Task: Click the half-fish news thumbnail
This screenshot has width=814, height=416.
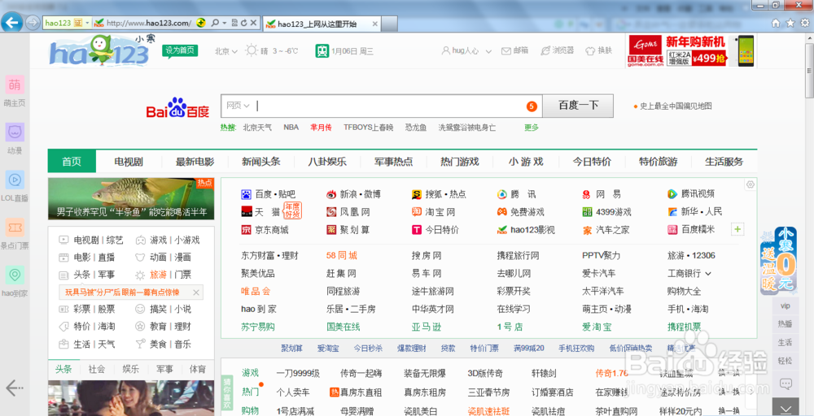Action: point(131,199)
